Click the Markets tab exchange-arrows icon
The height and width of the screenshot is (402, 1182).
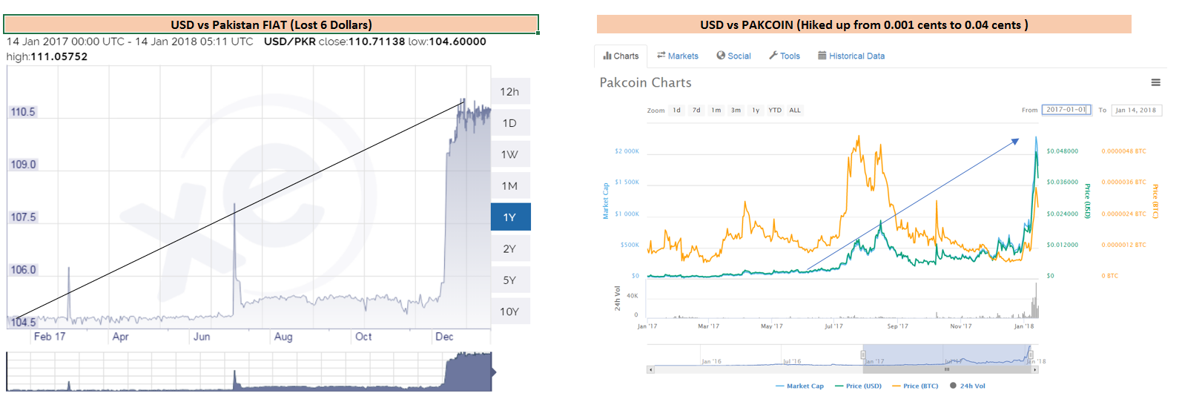pos(661,56)
